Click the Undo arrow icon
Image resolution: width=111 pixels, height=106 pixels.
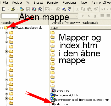pos(103,9)
